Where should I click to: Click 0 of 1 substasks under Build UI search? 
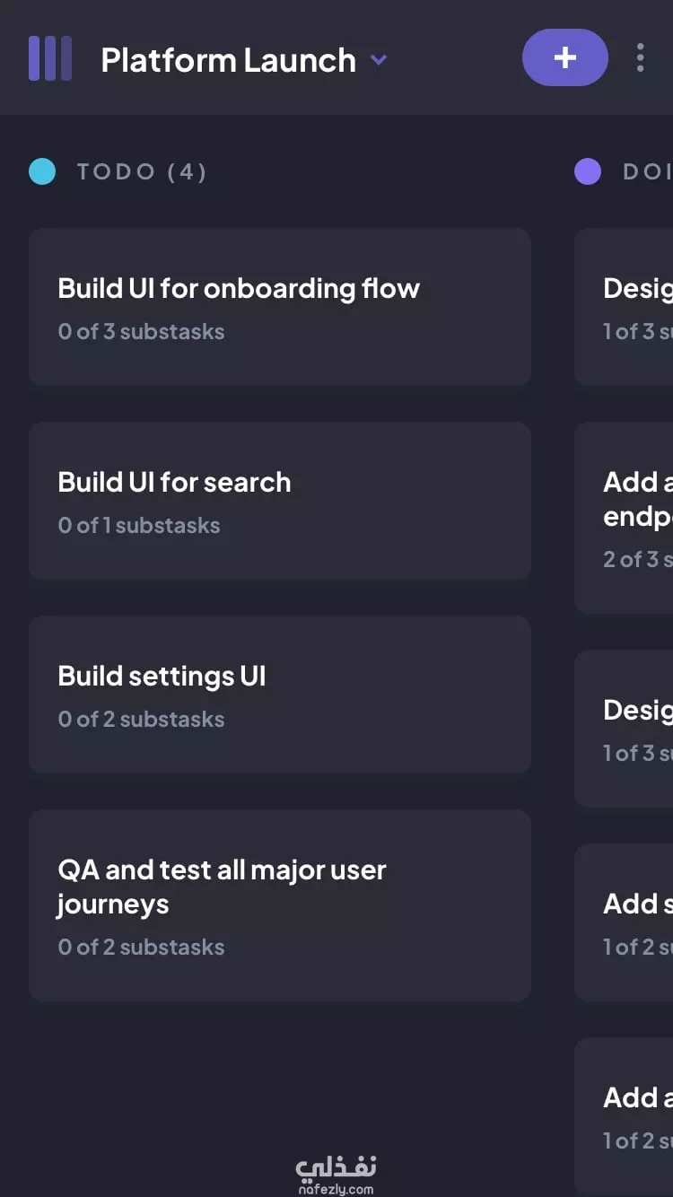pyautogui.click(x=139, y=525)
